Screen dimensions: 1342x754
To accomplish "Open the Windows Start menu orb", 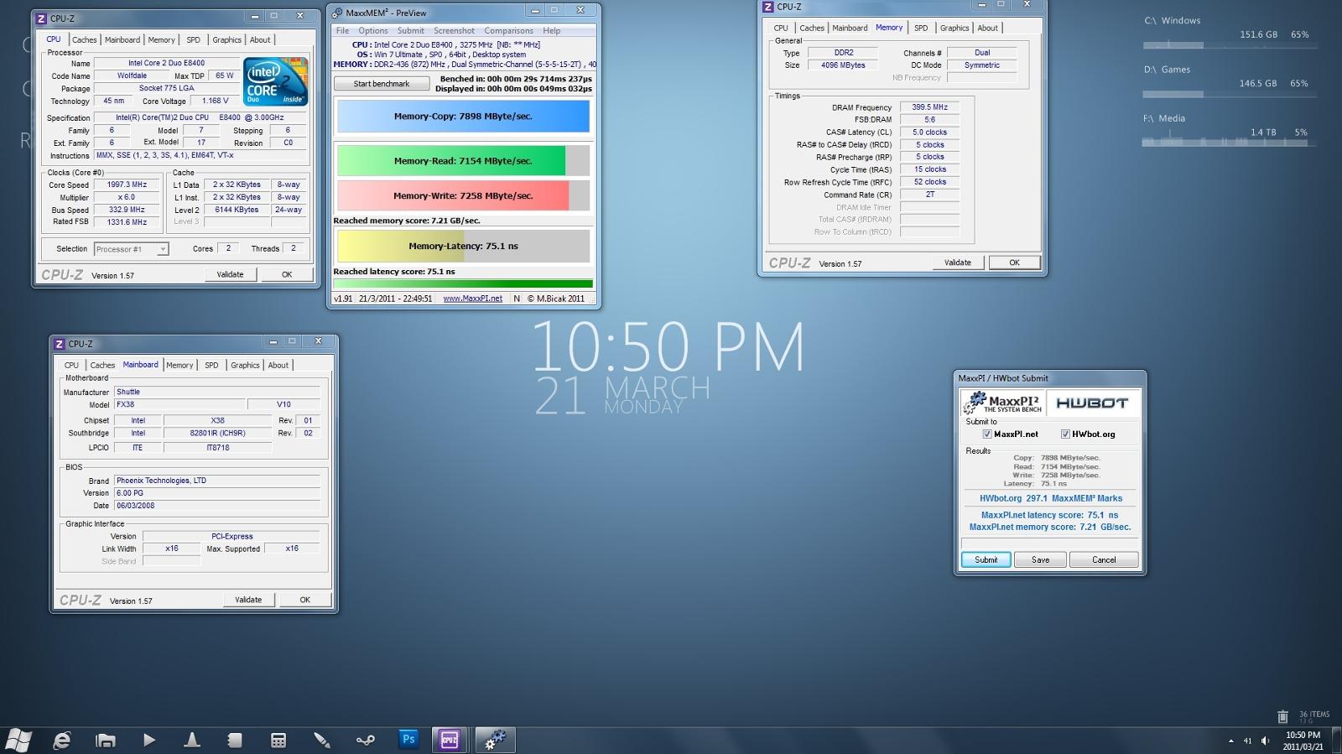I will (x=18, y=740).
